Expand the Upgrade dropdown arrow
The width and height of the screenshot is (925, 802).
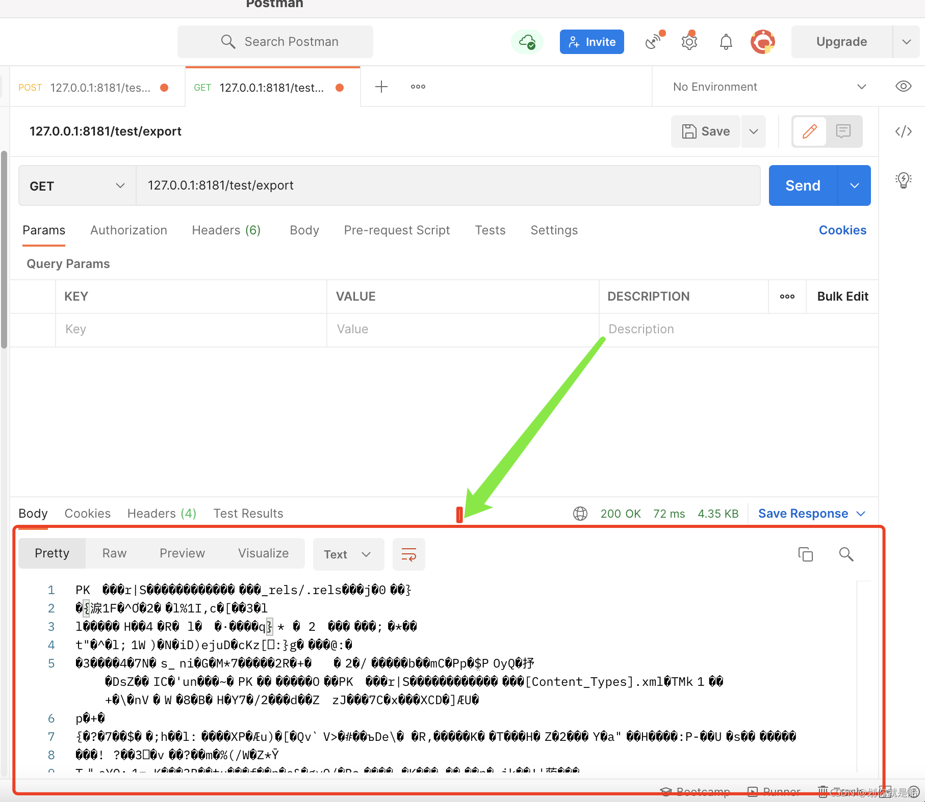906,42
